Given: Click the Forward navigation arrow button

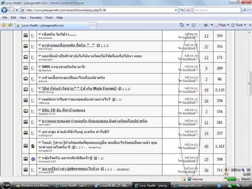Looking at the screenshot, I should pyautogui.click(x=11, y=10).
